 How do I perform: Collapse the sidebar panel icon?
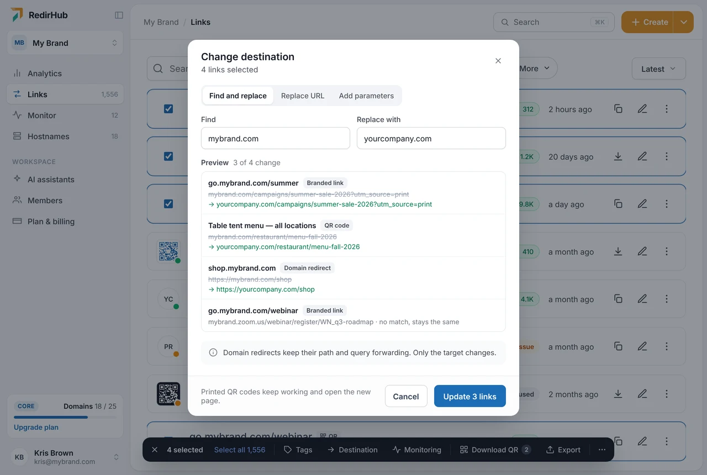119,15
